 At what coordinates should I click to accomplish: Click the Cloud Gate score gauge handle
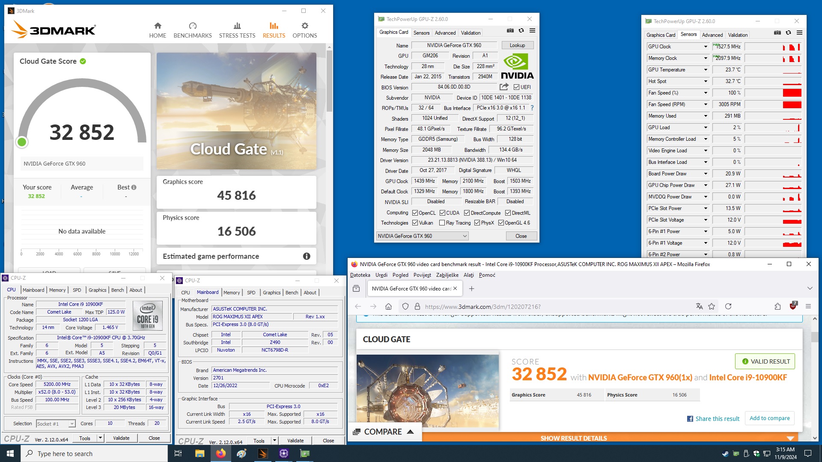[22, 142]
